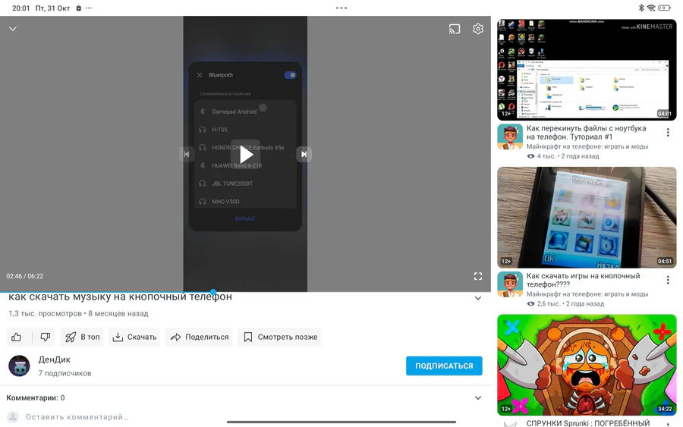Tap the status bar notification dots
Screen dimensions: 683x427
coord(89,8)
